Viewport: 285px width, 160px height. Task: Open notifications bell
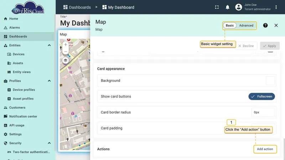pyautogui.click(x=227, y=7)
